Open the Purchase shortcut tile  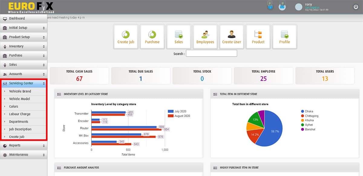pos(152,37)
